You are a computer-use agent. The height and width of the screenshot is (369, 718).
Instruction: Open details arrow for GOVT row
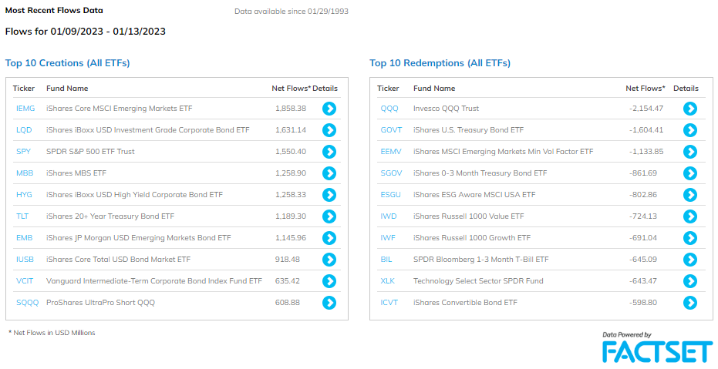690,130
